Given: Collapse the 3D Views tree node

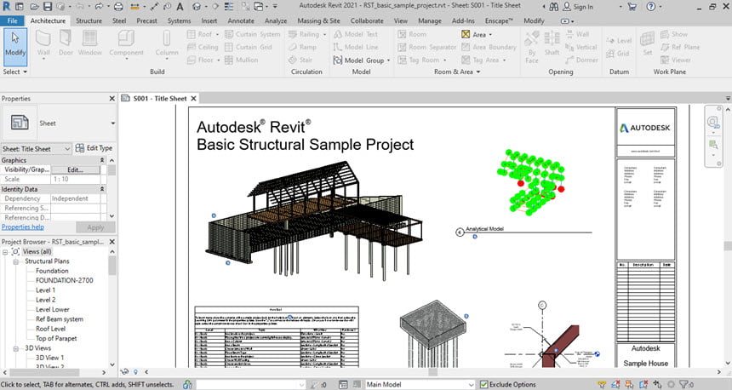Looking at the screenshot, I should tap(15, 348).
